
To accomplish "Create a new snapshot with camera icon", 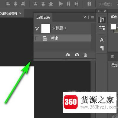I will tap(77, 55).
